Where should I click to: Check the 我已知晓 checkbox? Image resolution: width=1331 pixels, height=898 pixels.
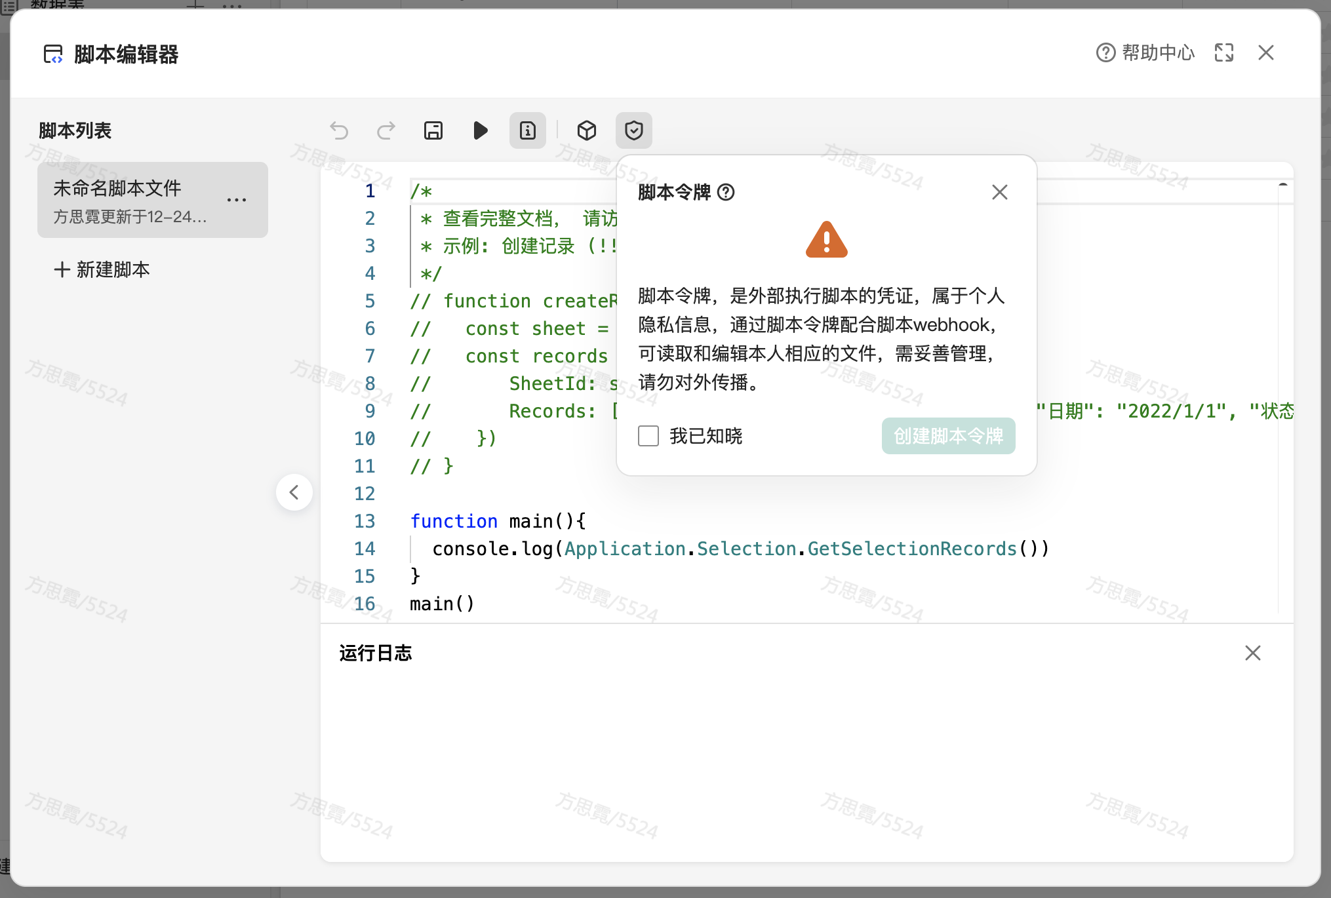(648, 436)
